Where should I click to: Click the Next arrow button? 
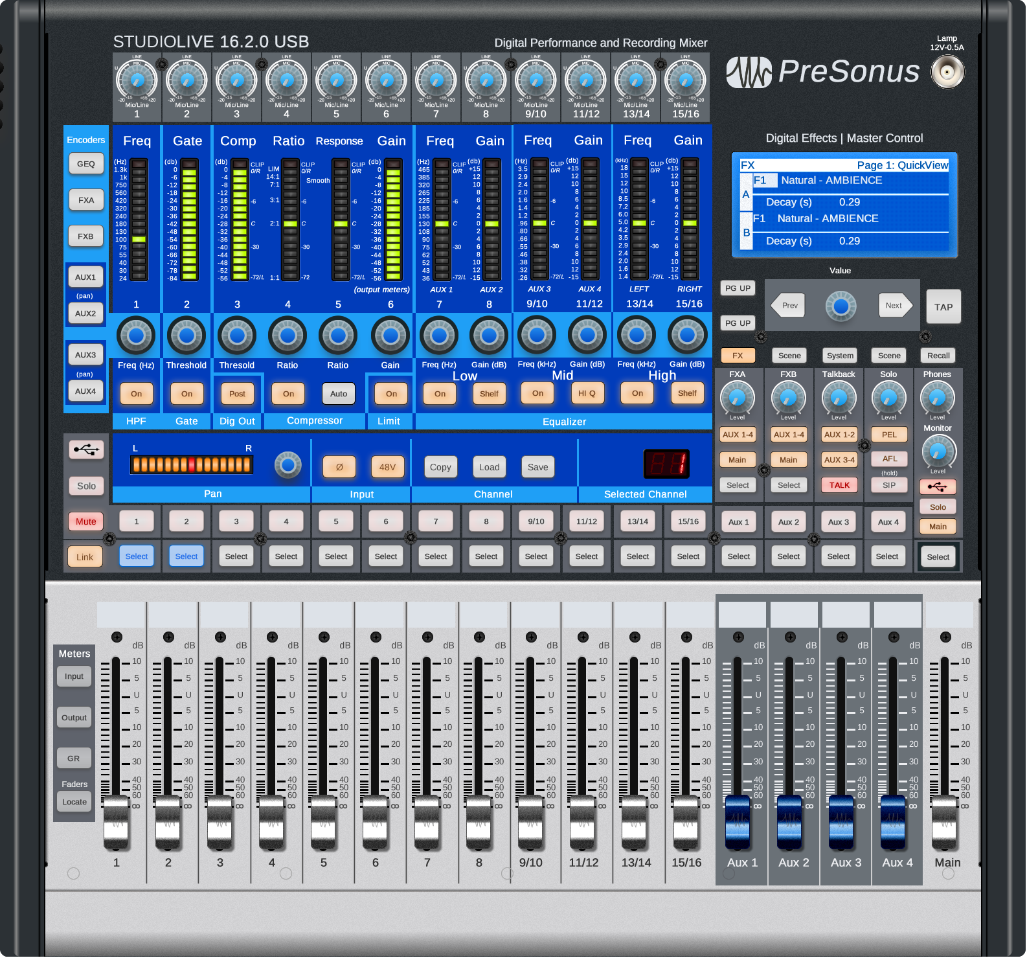[x=895, y=305]
